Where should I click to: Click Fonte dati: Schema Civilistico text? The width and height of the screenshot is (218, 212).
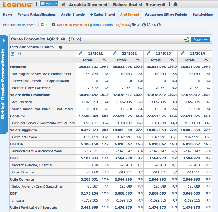coord(32,47)
